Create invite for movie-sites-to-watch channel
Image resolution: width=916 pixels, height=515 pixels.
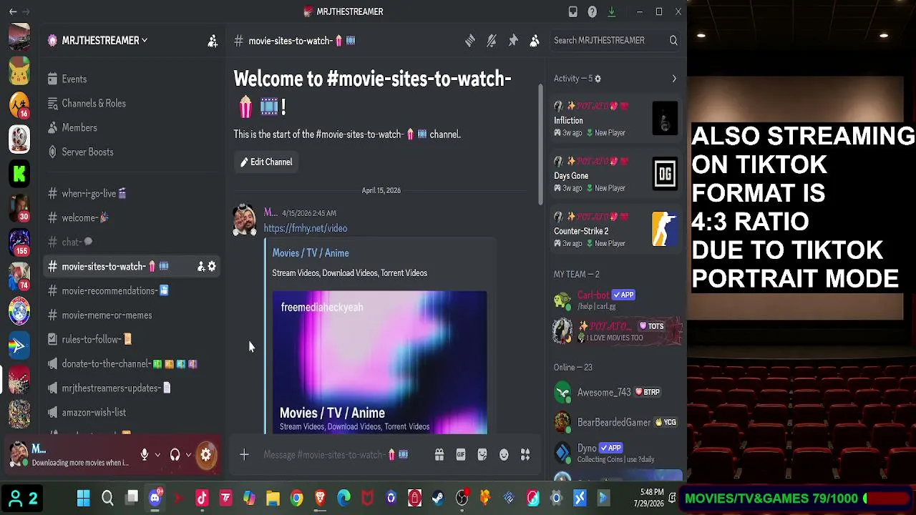(x=201, y=267)
